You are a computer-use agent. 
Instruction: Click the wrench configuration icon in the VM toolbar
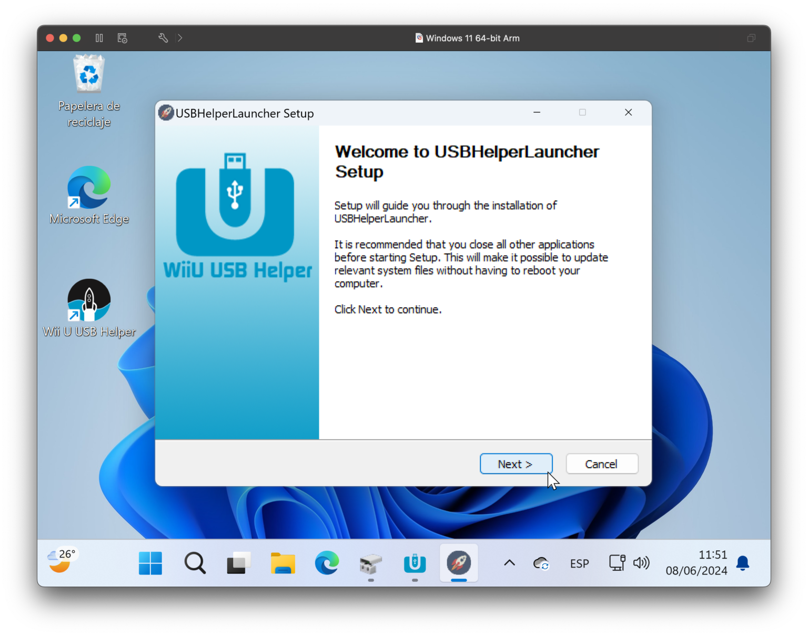coord(163,38)
